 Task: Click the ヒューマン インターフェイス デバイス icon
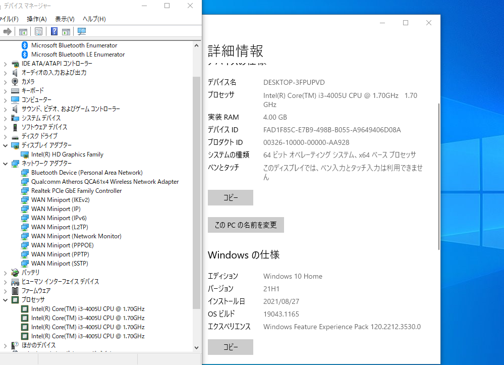pos(15,282)
